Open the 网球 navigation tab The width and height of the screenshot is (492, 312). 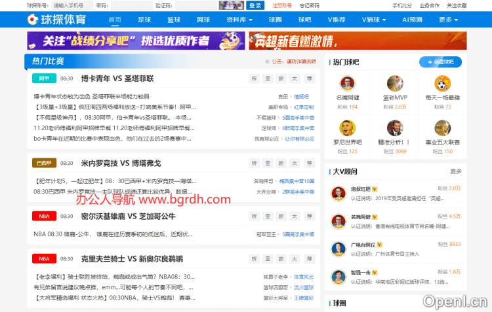(x=203, y=20)
